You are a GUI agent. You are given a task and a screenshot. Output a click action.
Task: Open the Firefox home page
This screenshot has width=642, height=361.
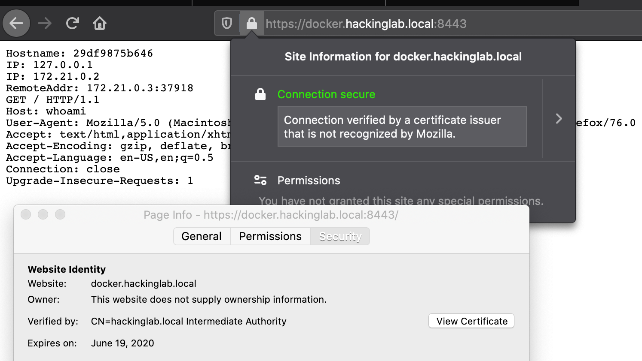pyautogui.click(x=99, y=23)
